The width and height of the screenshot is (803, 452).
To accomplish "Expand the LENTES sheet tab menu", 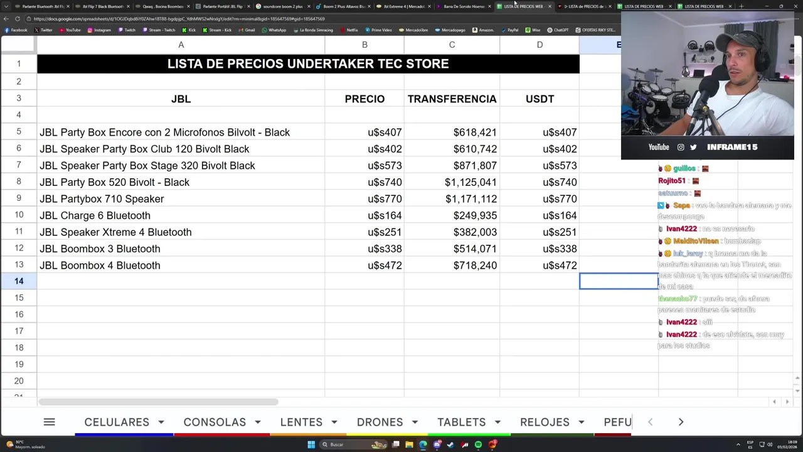I will click(x=334, y=422).
